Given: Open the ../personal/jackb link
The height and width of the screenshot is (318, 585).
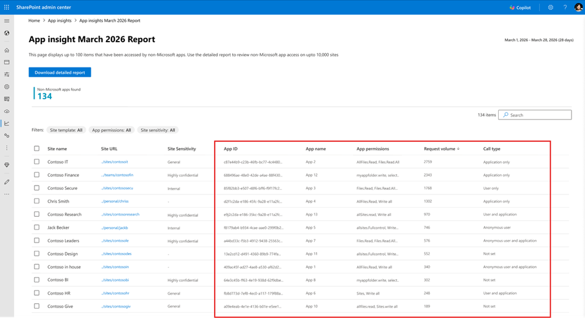Looking at the screenshot, I should [114, 227].
